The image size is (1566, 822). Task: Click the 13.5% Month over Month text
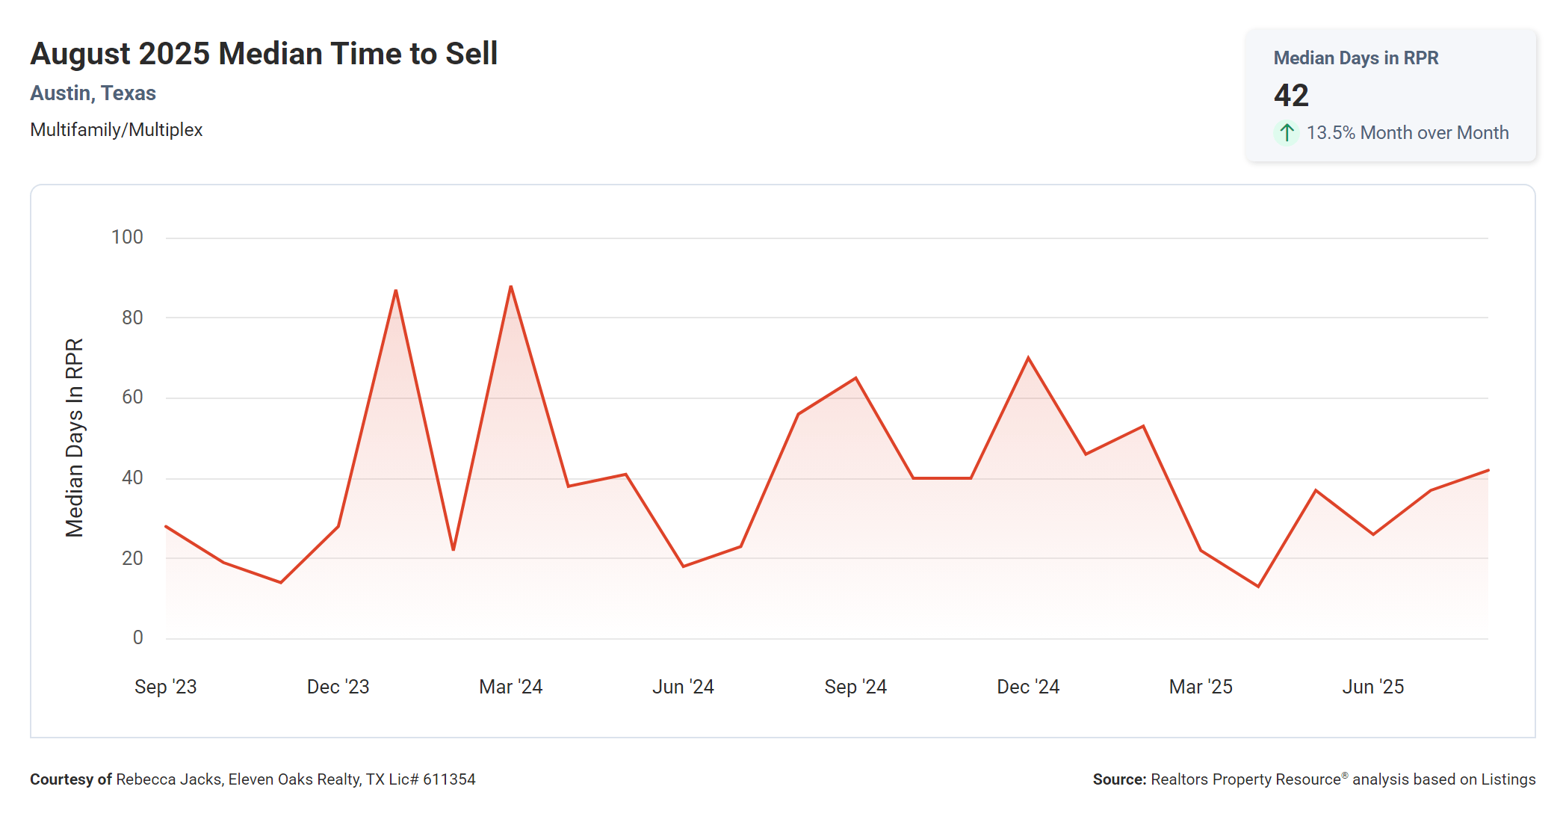(1408, 133)
